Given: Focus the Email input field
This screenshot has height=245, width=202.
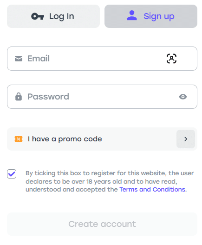Looking at the screenshot, I should (102, 59).
